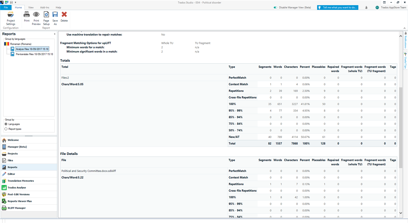408x223 pixels.
Task: Select the Languages grouping radio button
Action: tap(6, 124)
